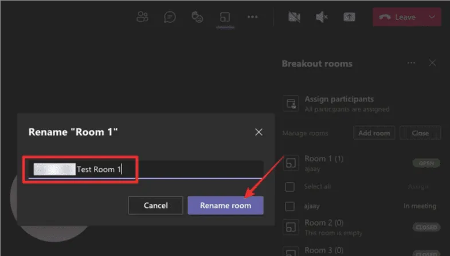The image size is (450, 256).
Task: Click the Close rooms button
Action: click(420, 133)
